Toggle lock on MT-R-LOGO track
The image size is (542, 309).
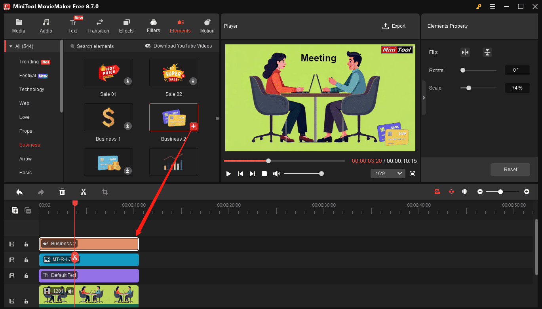pyautogui.click(x=26, y=260)
